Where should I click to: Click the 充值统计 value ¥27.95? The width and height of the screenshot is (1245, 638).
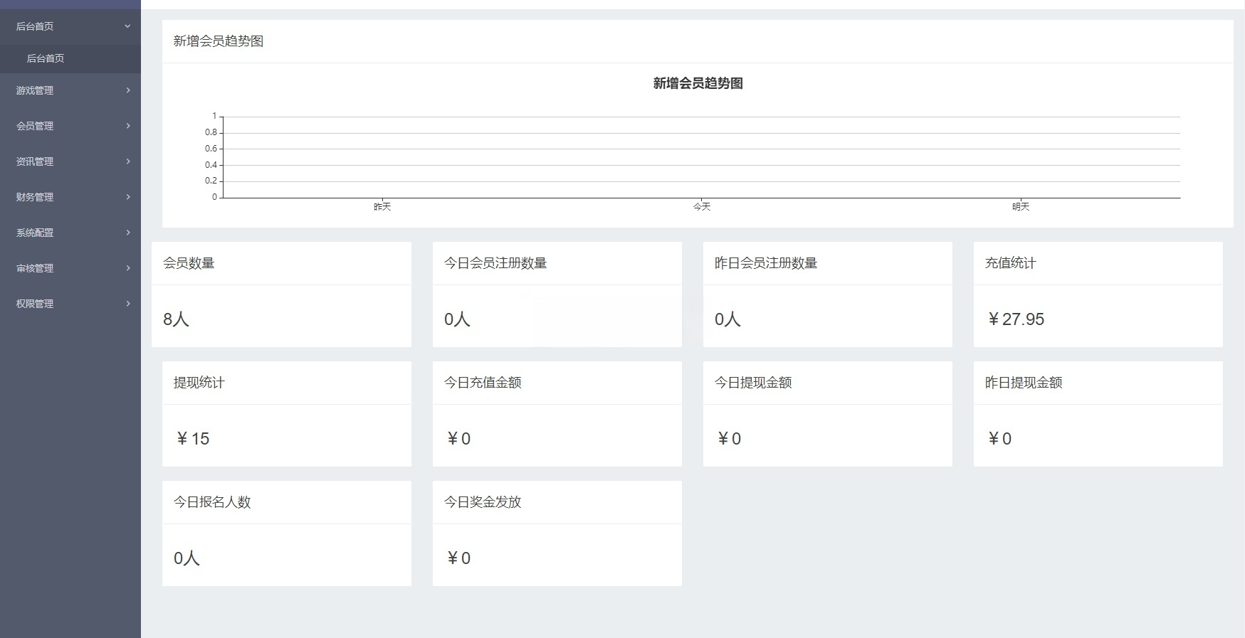pyautogui.click(x=1016, y=319)
